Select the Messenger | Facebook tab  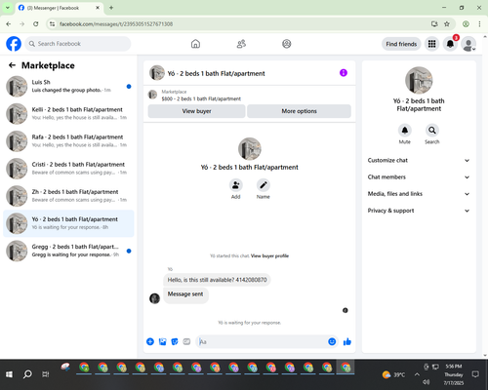60,8
